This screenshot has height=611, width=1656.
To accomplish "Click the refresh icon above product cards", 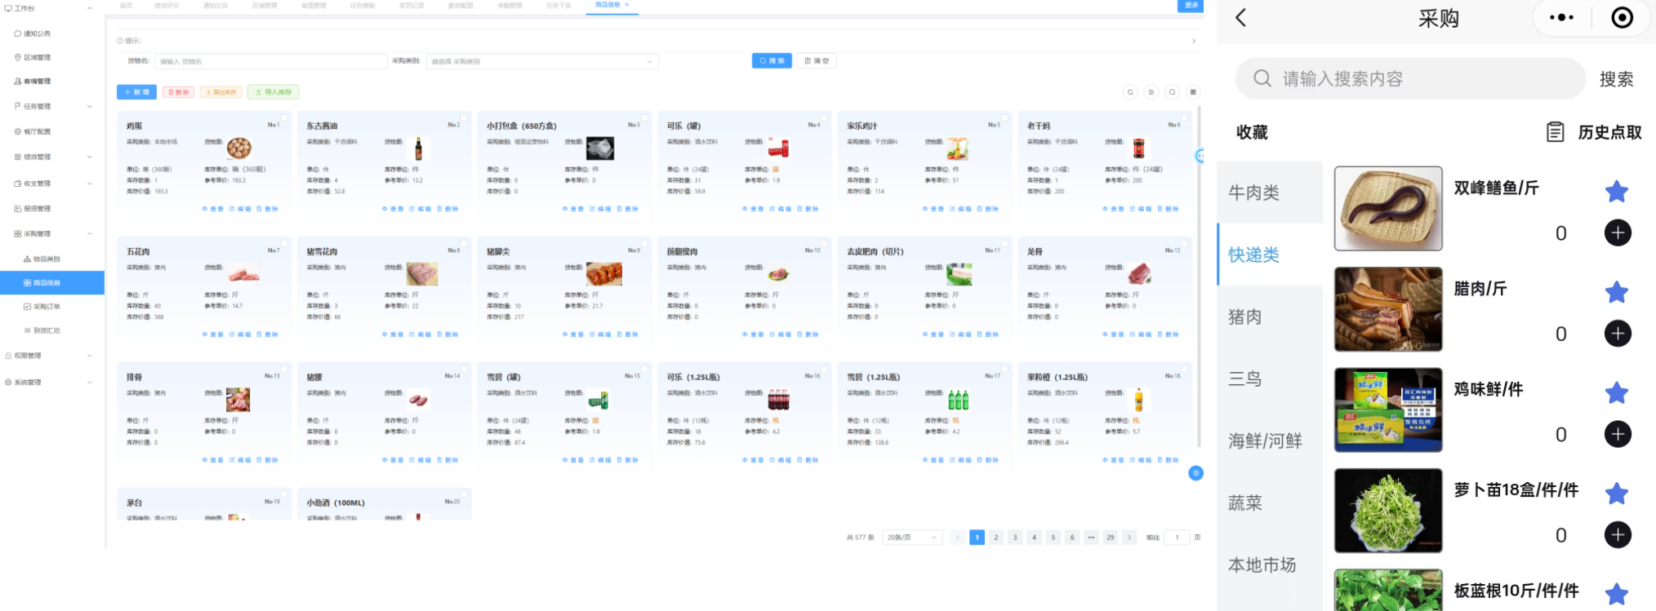I will coord(1130,92).
